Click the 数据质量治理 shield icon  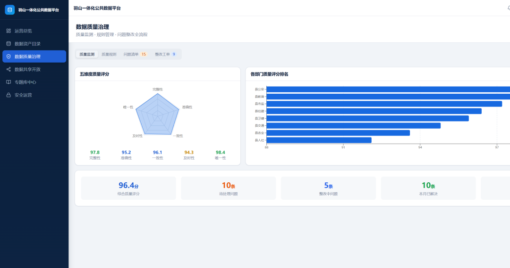(x=8, y=57)
